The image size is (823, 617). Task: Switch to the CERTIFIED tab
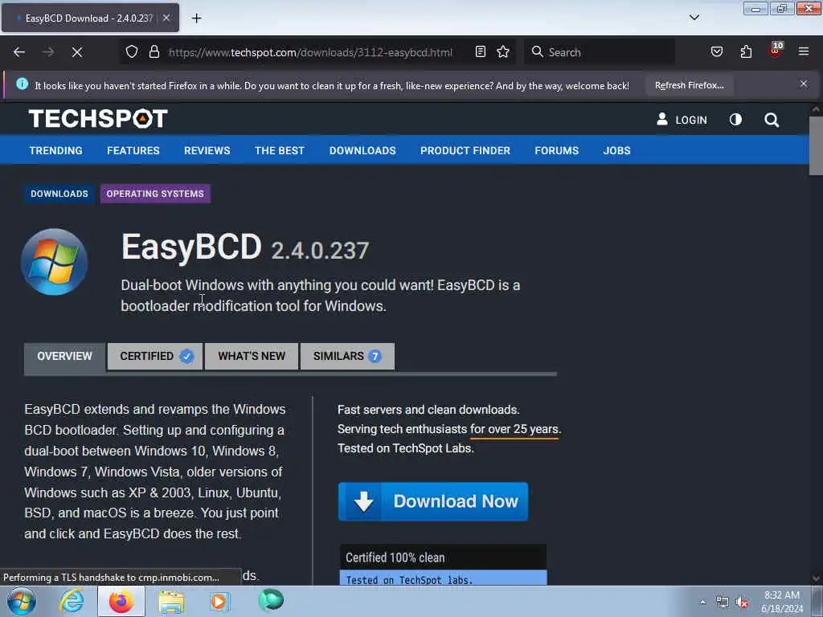[x=155, y=356]
